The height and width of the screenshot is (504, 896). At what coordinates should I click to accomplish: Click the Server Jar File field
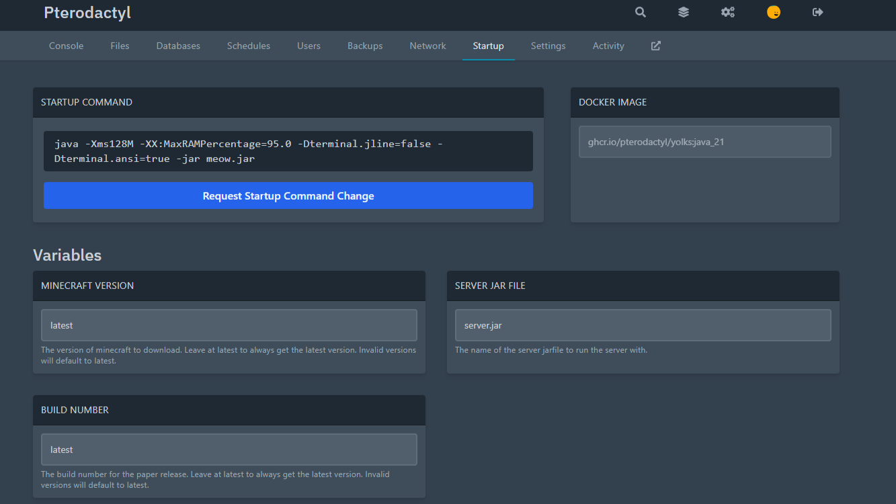643,325
